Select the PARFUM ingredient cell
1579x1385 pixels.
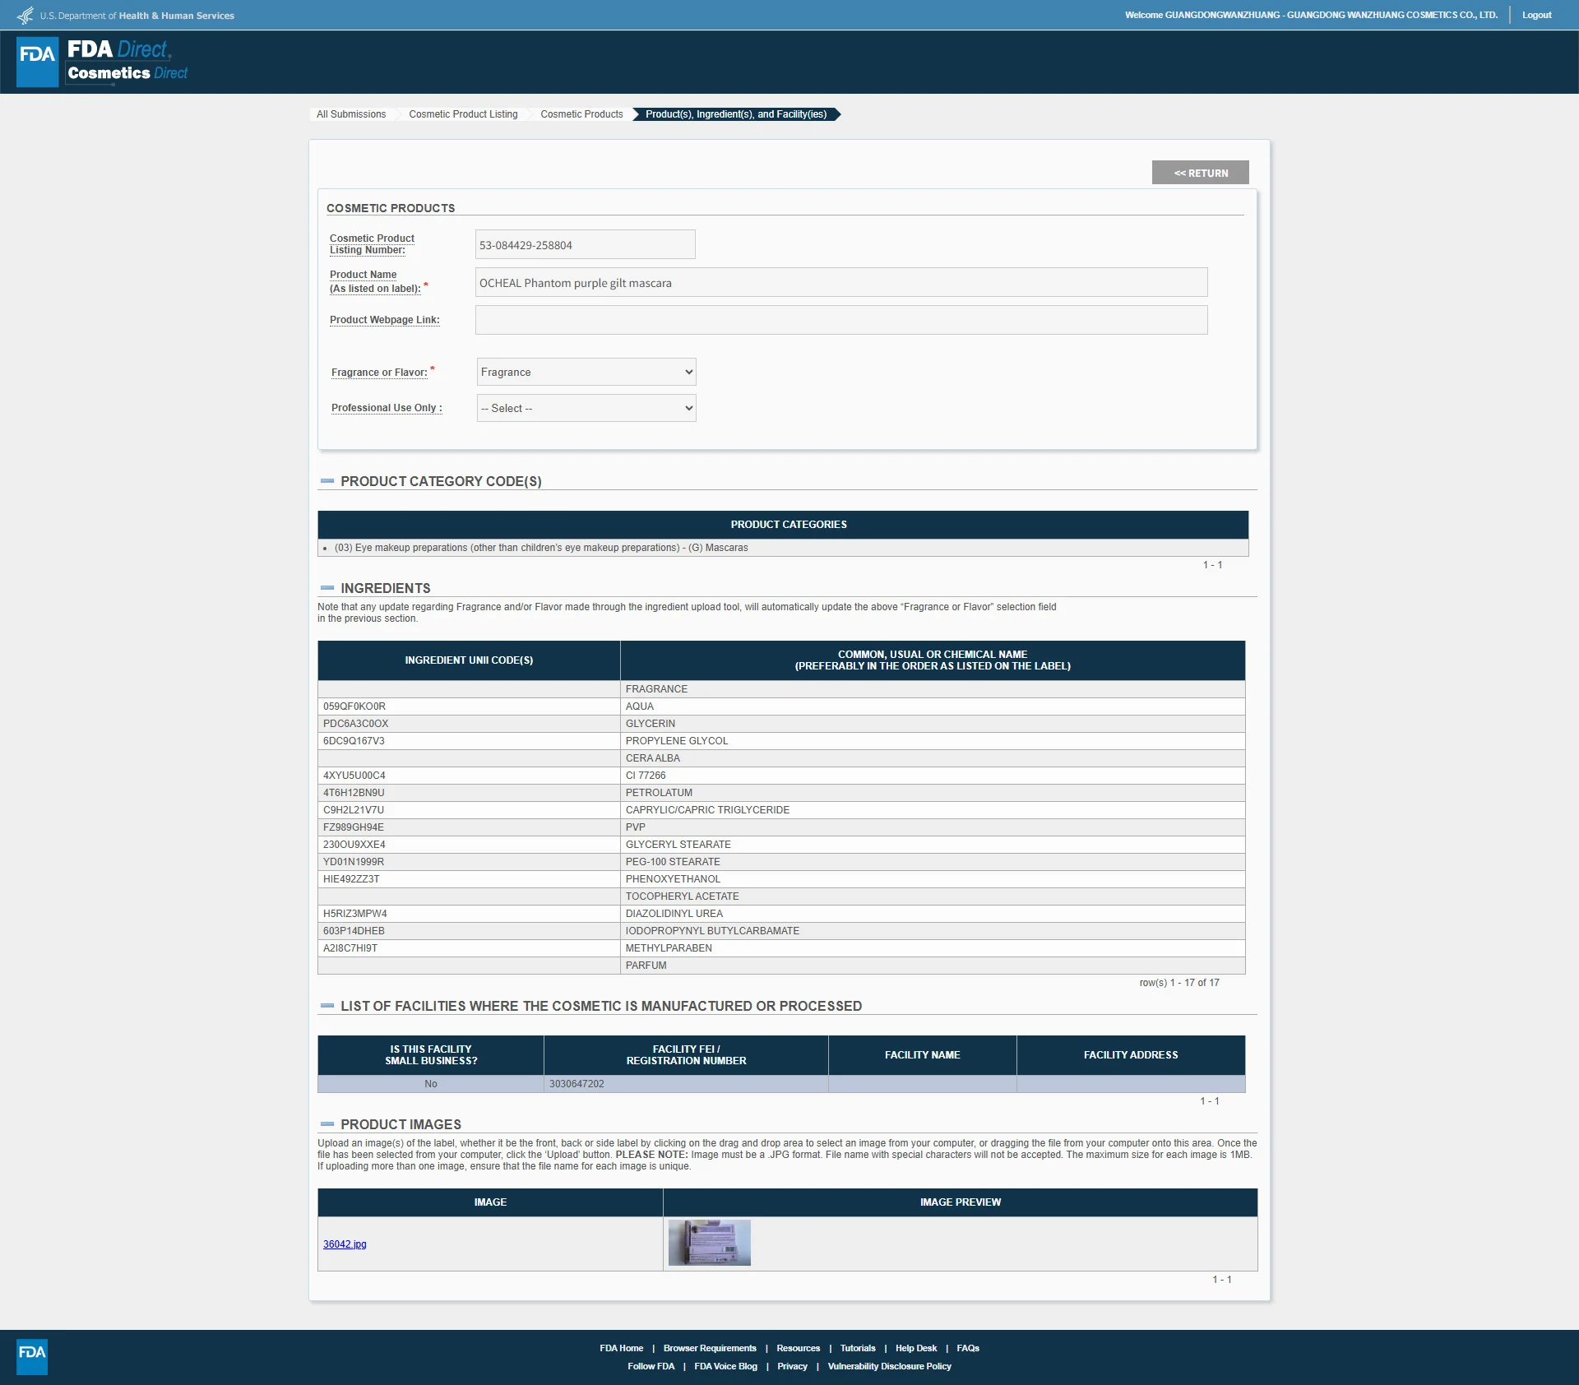933,966
